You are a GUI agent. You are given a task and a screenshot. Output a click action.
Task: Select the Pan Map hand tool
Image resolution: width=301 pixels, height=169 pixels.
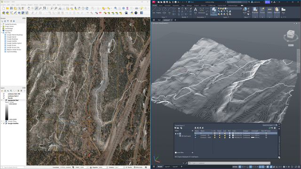[29, 8]
